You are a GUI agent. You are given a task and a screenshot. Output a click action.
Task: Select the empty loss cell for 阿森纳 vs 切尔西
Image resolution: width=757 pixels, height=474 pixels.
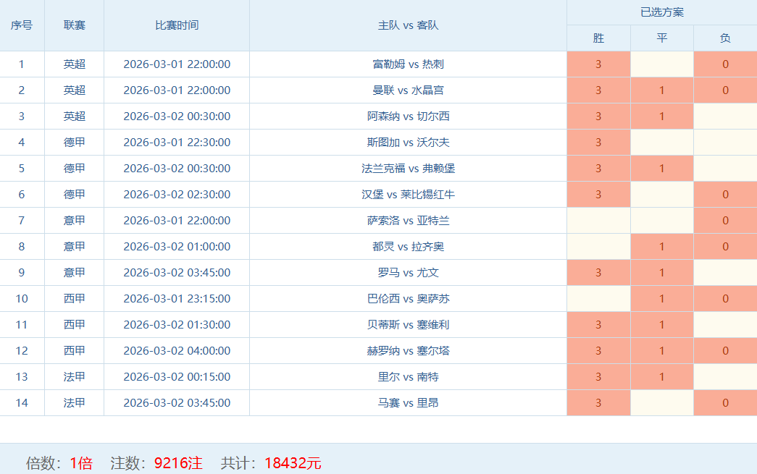725,117
